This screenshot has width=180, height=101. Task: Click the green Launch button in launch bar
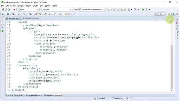point(9,10)
